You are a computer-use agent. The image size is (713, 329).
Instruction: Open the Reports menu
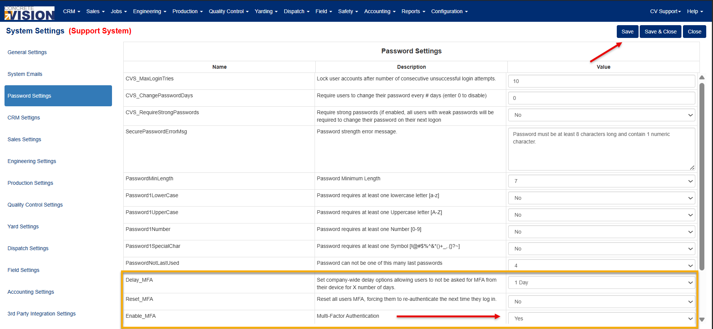click(413, 11)
